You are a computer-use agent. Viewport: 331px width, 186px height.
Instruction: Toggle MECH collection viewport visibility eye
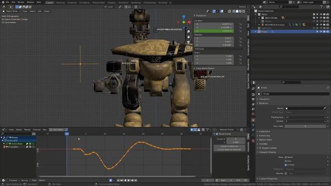pos(321,14)
